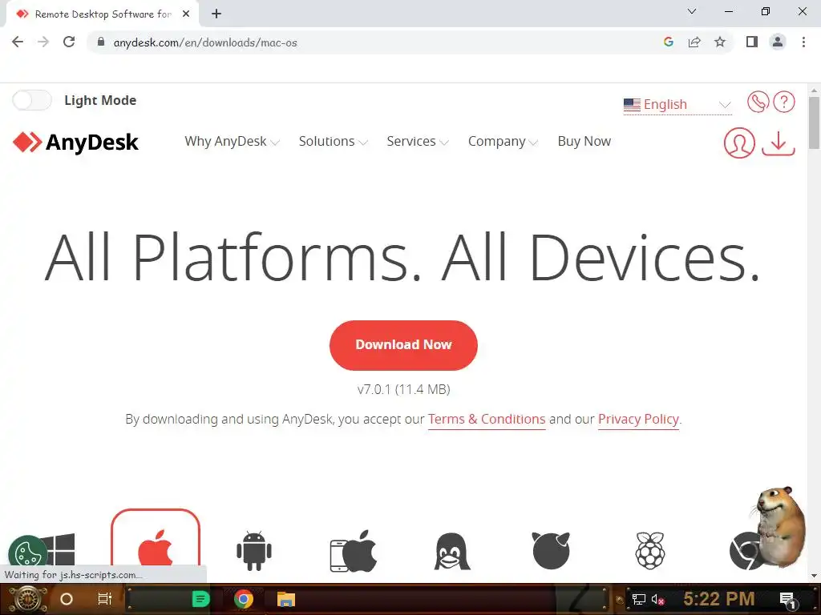
Task: Select the iOS phone platform icon
Action: point(354,551)
